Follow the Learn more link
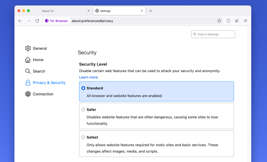This screenshot has height=162, width=267. 88,77
